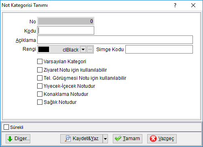
Task: Enable the Varsayılan Kategori checkbox
Action: coord(40,62)
